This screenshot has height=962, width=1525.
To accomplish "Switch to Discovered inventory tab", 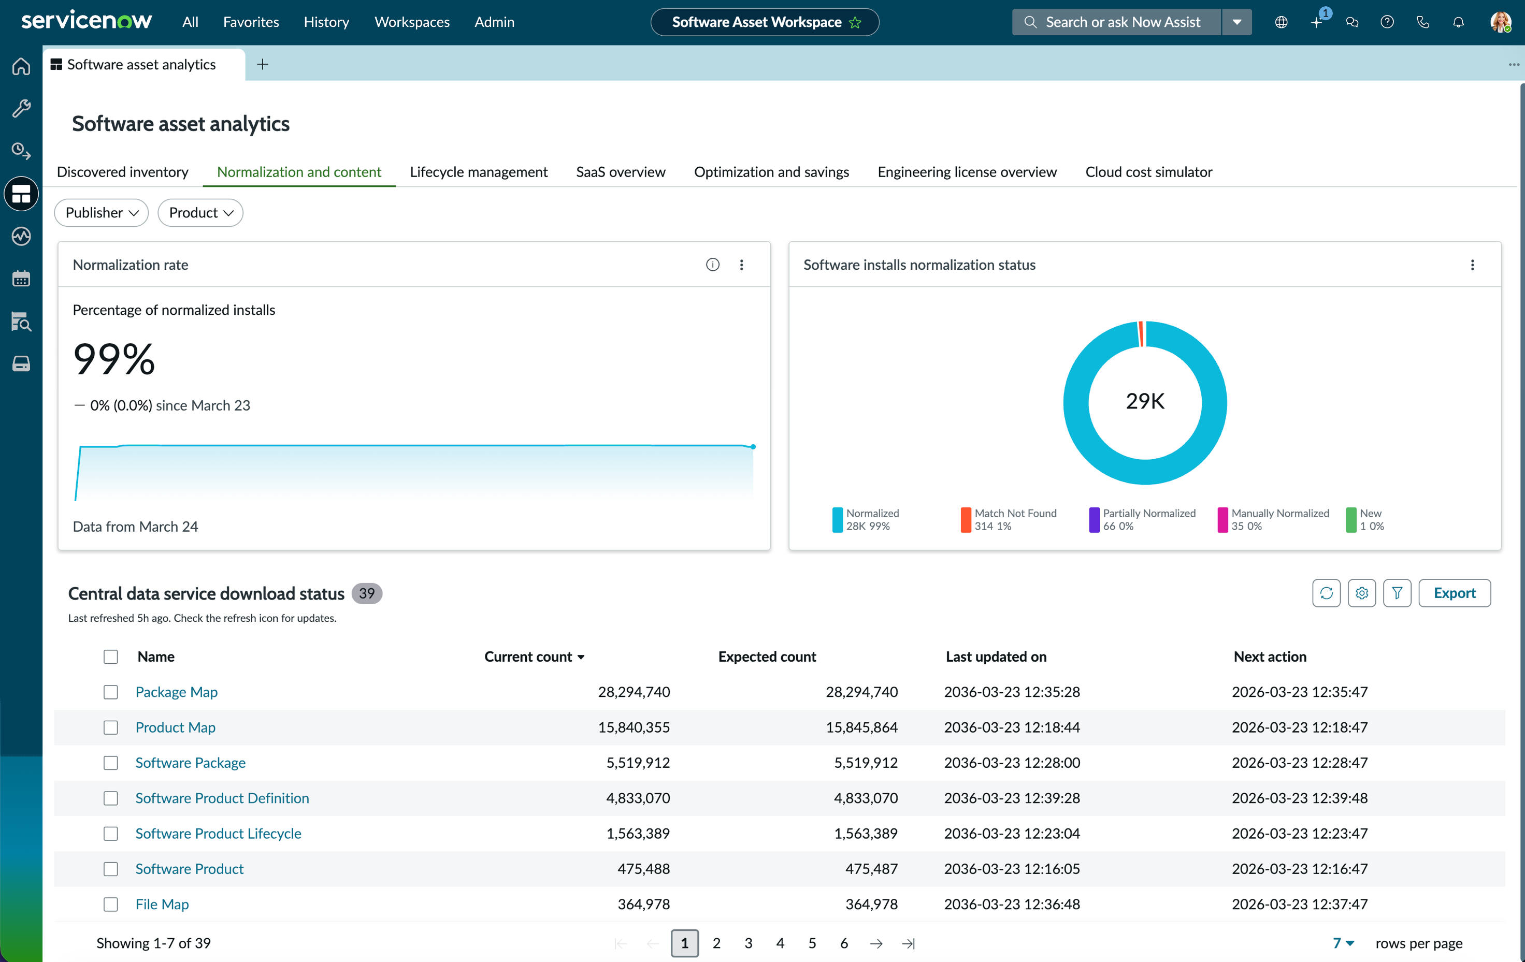I will point(122,171).
